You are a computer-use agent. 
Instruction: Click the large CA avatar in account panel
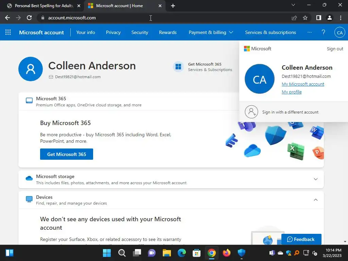click(x=259, y=79)
